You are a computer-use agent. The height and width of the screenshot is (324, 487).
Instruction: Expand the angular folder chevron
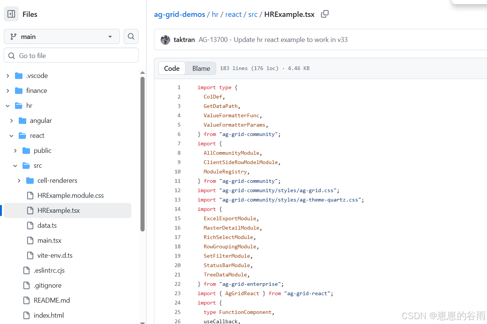click(x=12, y=121)
